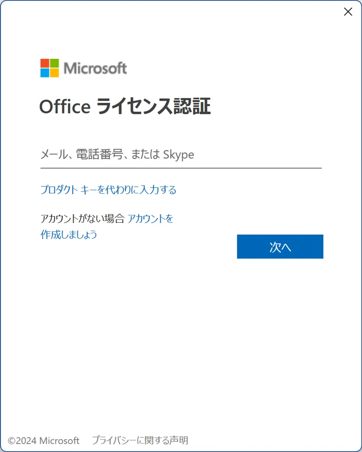Click the "メール" placeholder text
Image resolution: width=362 pixels, height=452 pixels.
(53, 154)
